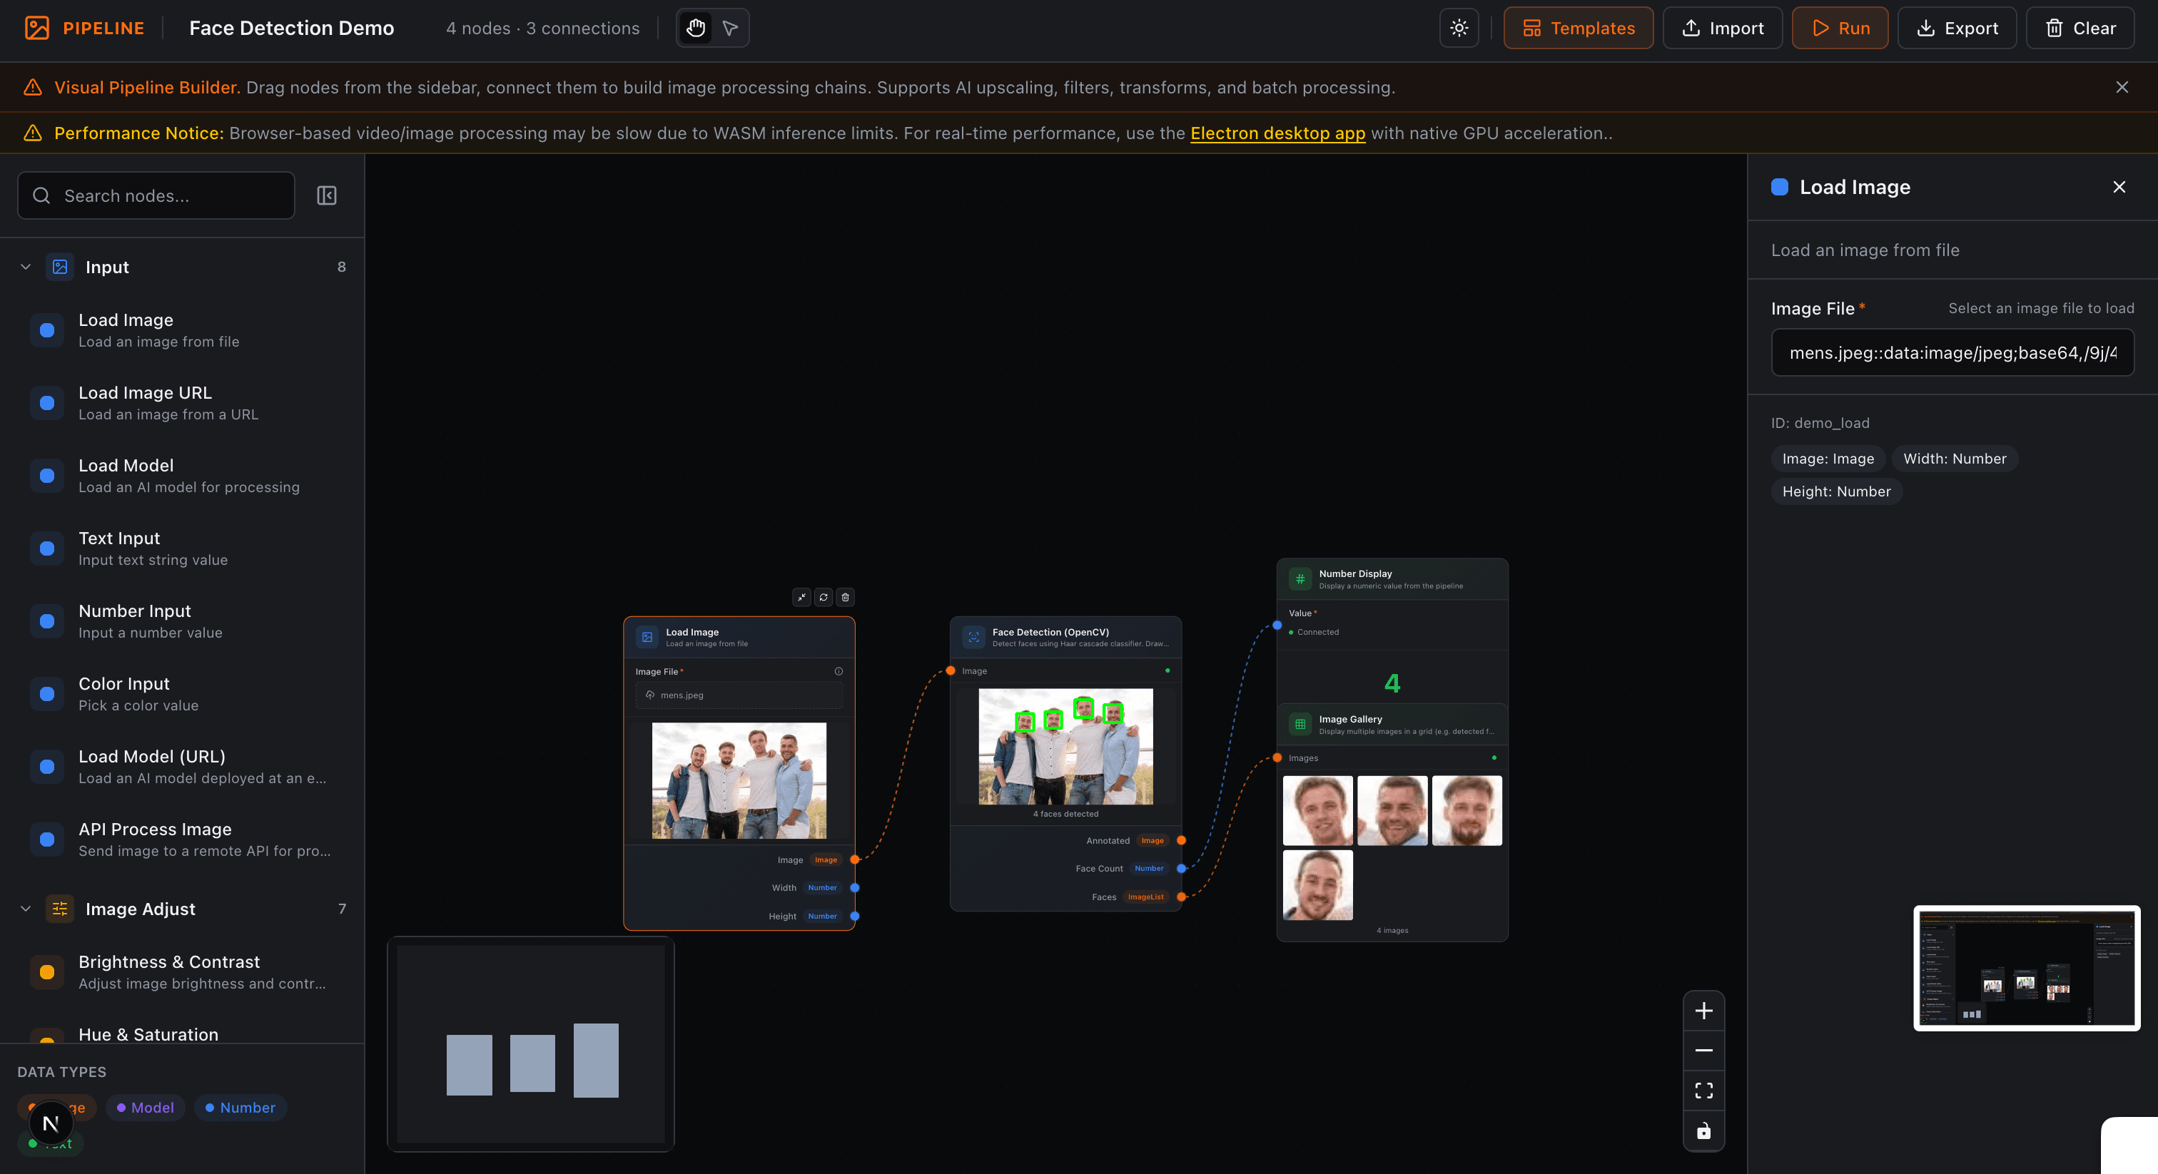Delete the Load Image node using trash icon

coord(844,597)
